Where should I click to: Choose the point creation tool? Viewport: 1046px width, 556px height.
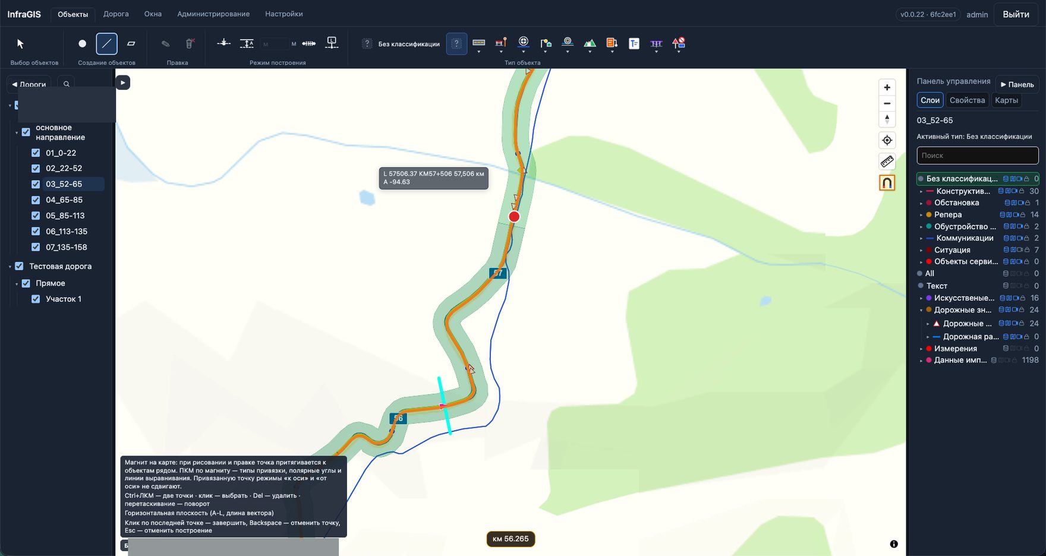point(82,43)
